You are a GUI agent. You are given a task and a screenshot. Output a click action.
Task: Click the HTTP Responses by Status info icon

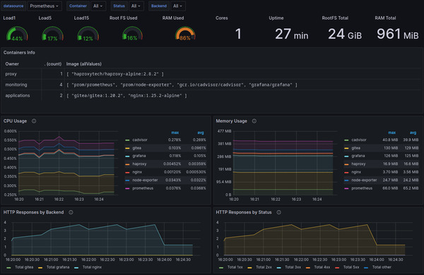pos(279,212)
